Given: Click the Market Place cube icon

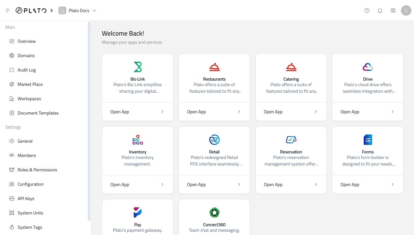Looking at the screenshot, I should pyautogui.click(x=12, y=84).
